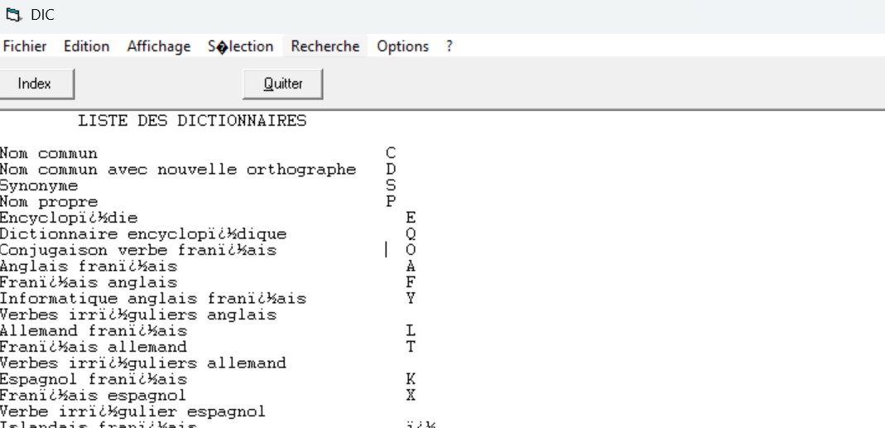Click 'Nom commun avec nouvelle orthographe' entry
The height and width of the screenshot is (428, 885).
point(177,170)
